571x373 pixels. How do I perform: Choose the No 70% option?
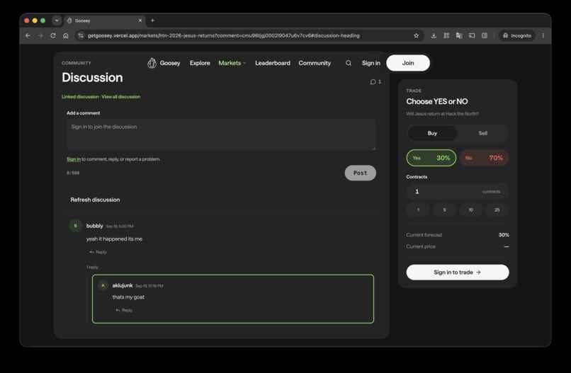click(484, 158)
